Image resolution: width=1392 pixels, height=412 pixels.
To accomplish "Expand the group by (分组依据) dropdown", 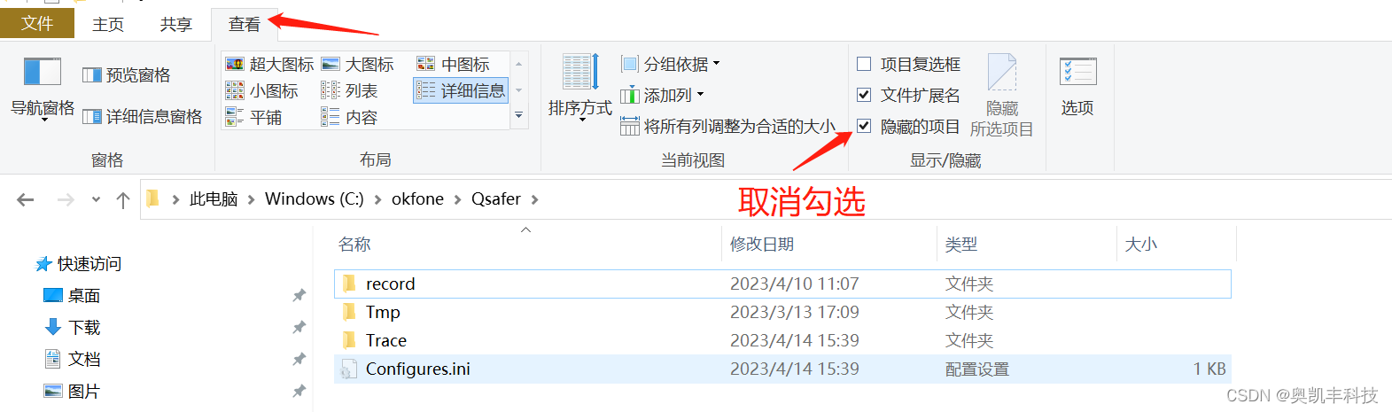I will 671,64.
